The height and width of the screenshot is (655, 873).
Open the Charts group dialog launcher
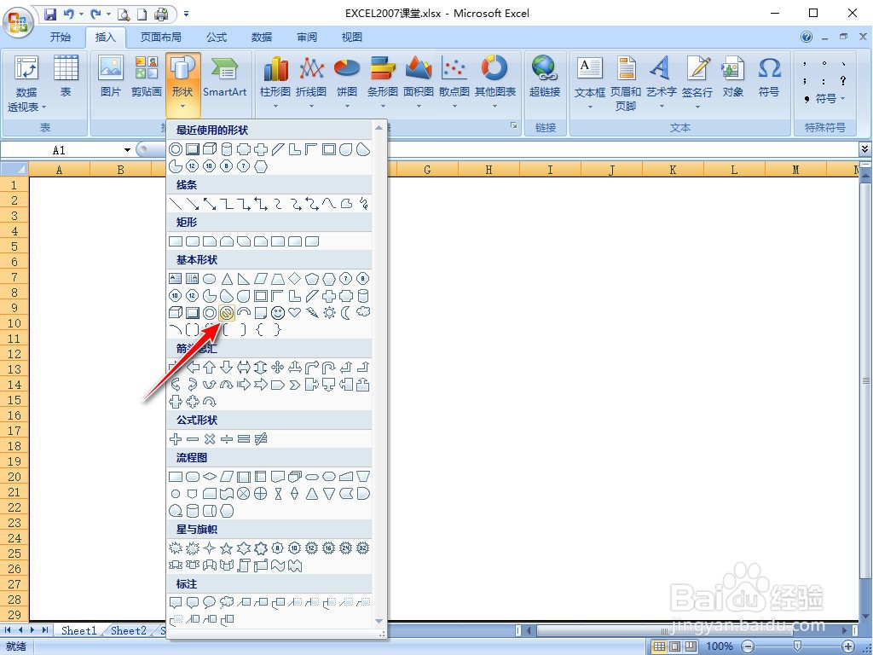pos(513,126)
